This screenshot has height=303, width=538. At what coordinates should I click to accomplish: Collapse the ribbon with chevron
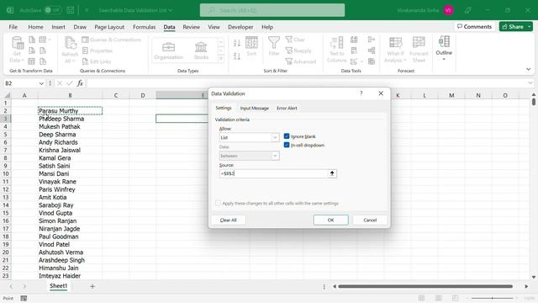coord(529,69)
